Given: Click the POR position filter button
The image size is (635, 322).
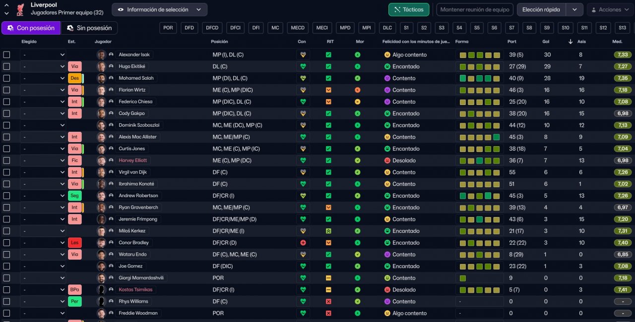Looking at the screenshot, I should (168, 28).
